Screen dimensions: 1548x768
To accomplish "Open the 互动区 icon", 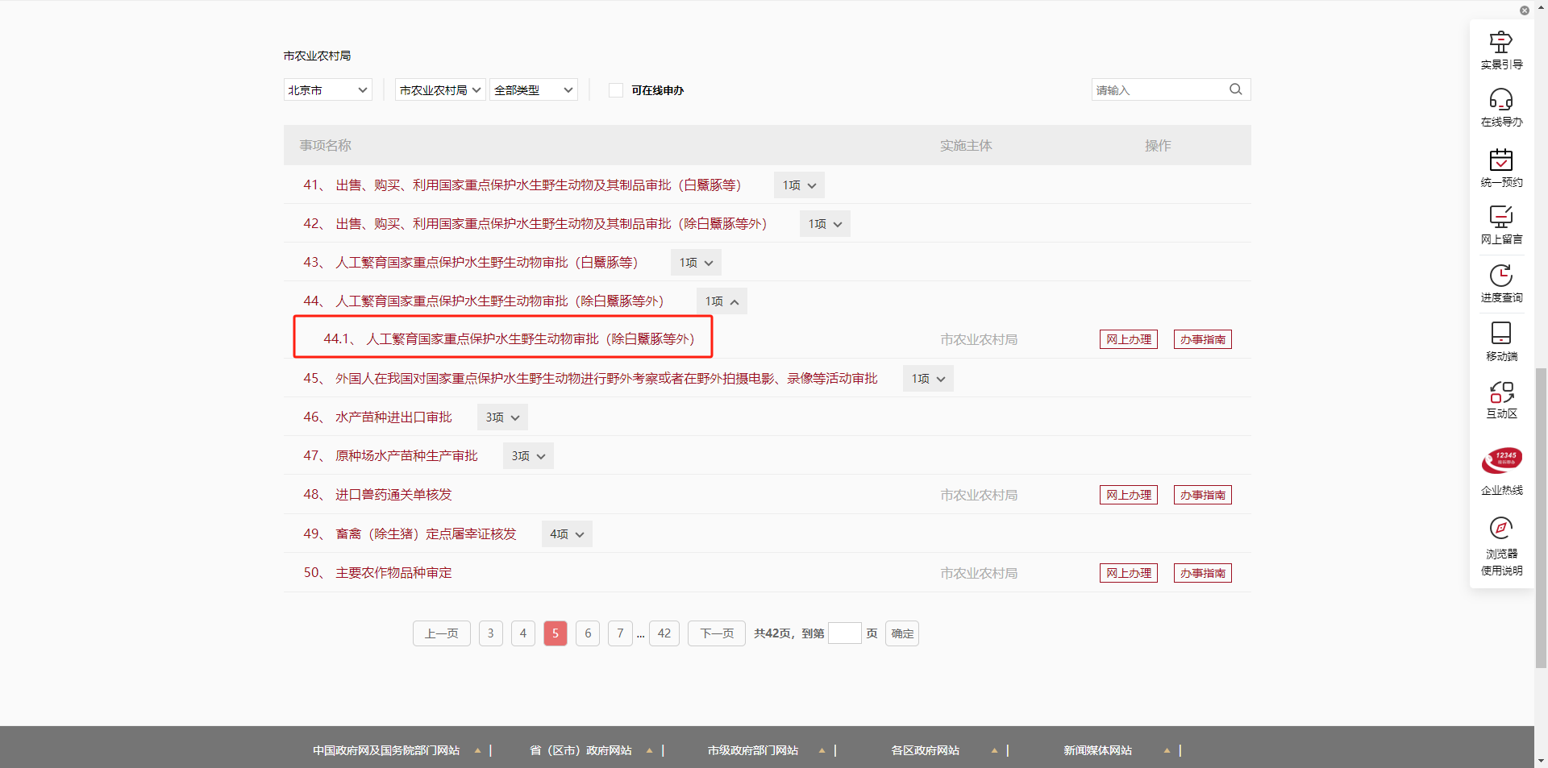I will click(x=1500, y=392).
